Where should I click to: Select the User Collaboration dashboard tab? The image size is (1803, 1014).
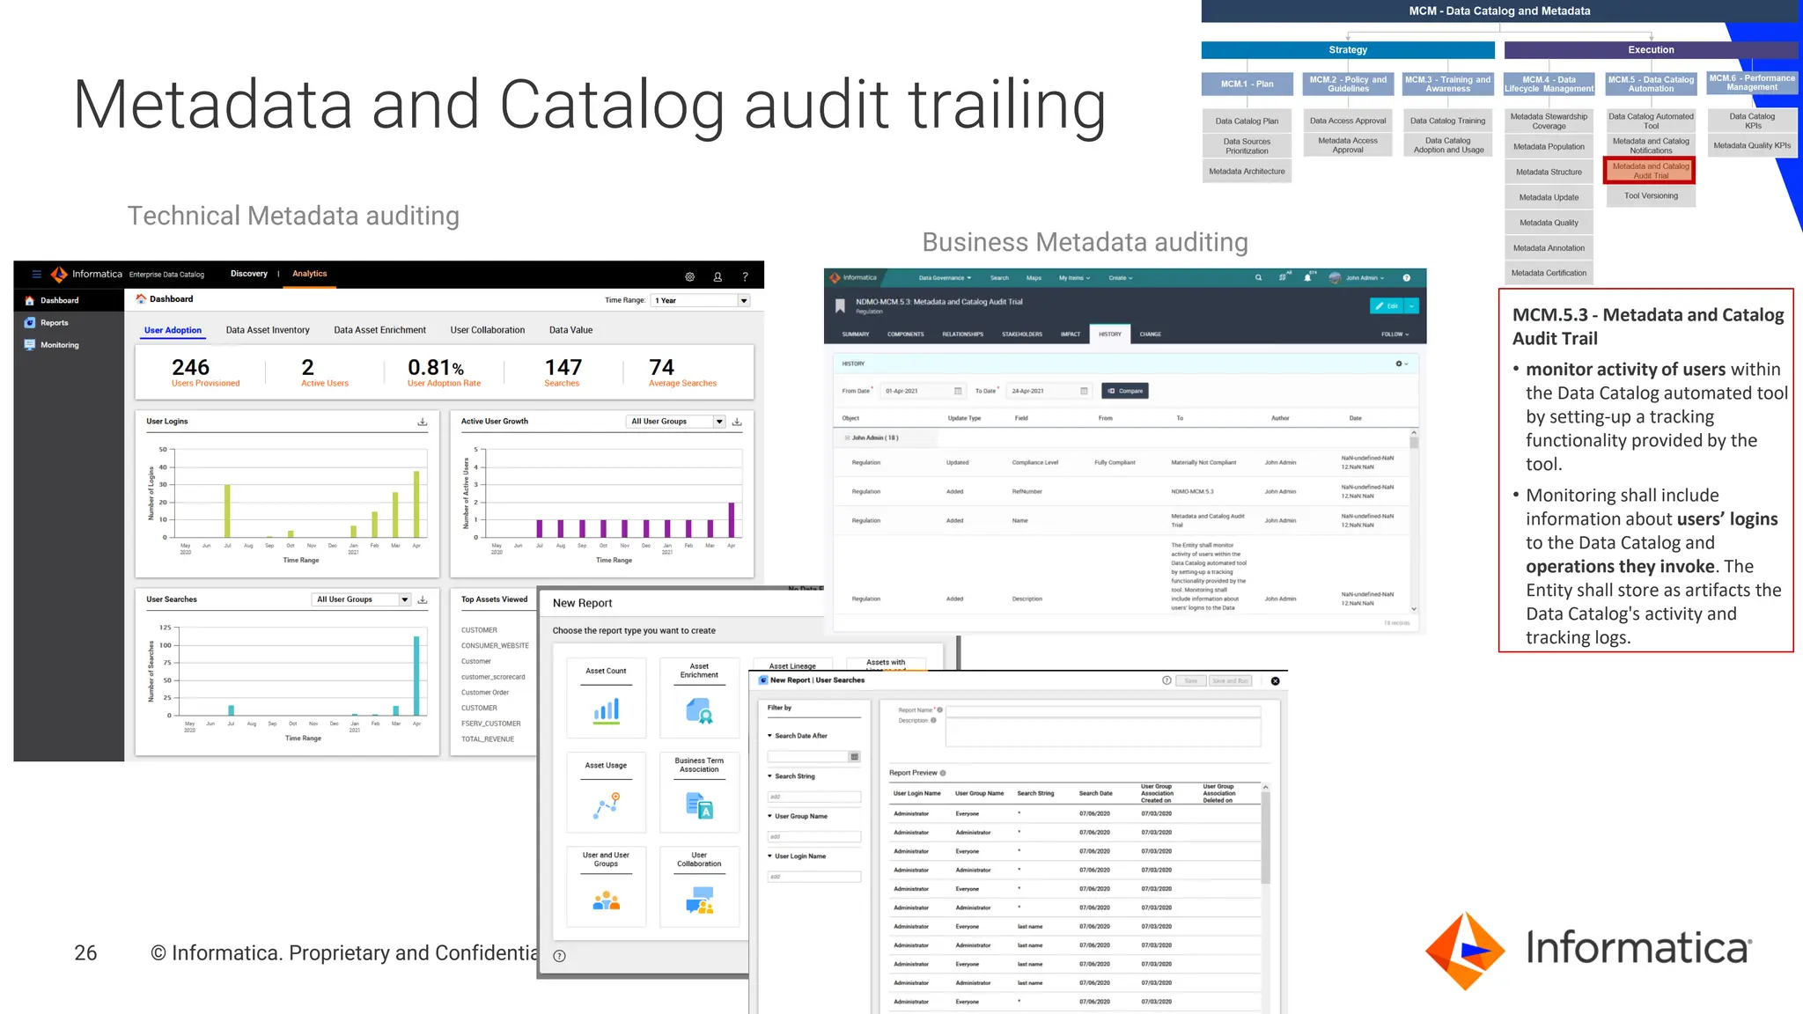[488, 330]
